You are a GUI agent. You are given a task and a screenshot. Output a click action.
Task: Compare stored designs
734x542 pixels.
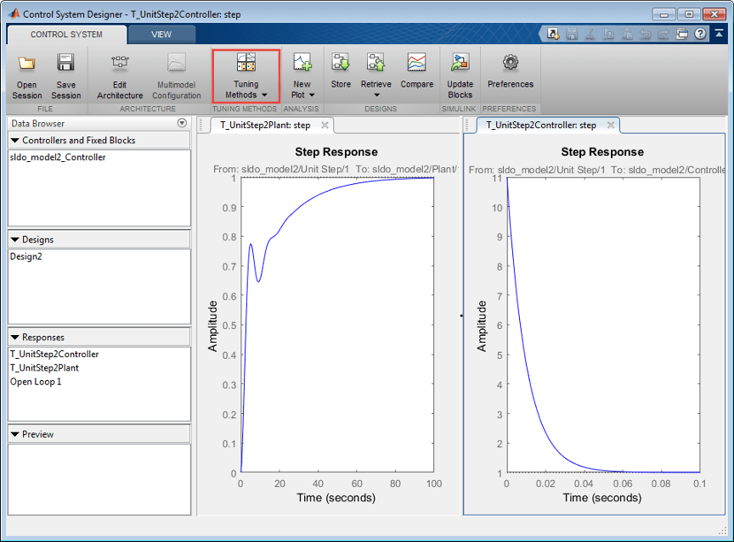(416, 71)
